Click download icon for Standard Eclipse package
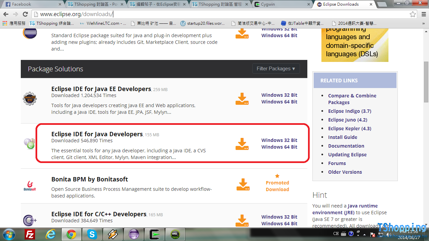Screen dimensions: 429x241 click(242, 33)
